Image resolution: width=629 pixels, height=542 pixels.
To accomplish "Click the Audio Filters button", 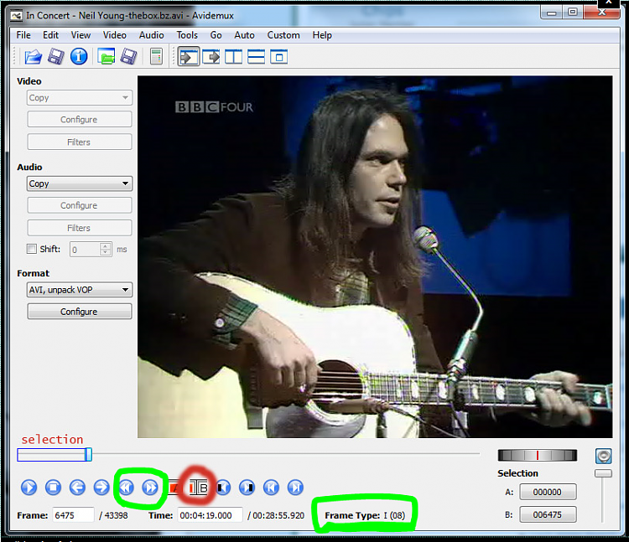I will (80, 228).
